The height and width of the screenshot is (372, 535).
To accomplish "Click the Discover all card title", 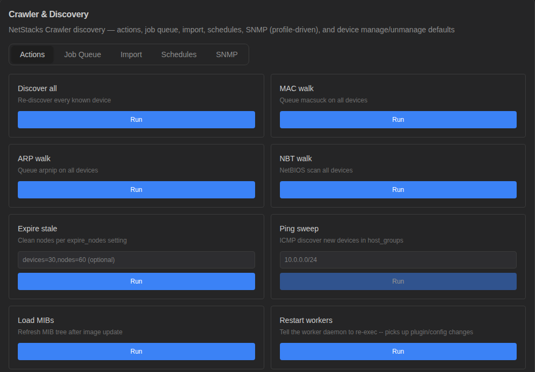I will [x=37, y=88].
